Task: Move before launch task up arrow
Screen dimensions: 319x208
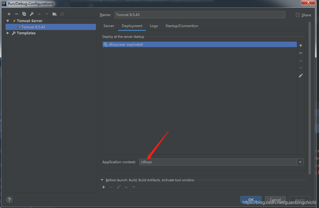Action: point(126,187)
